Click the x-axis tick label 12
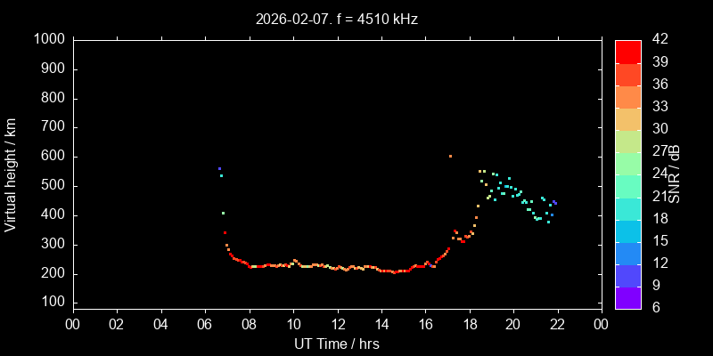Screen dimensions: 713x356 pos(337,323)
